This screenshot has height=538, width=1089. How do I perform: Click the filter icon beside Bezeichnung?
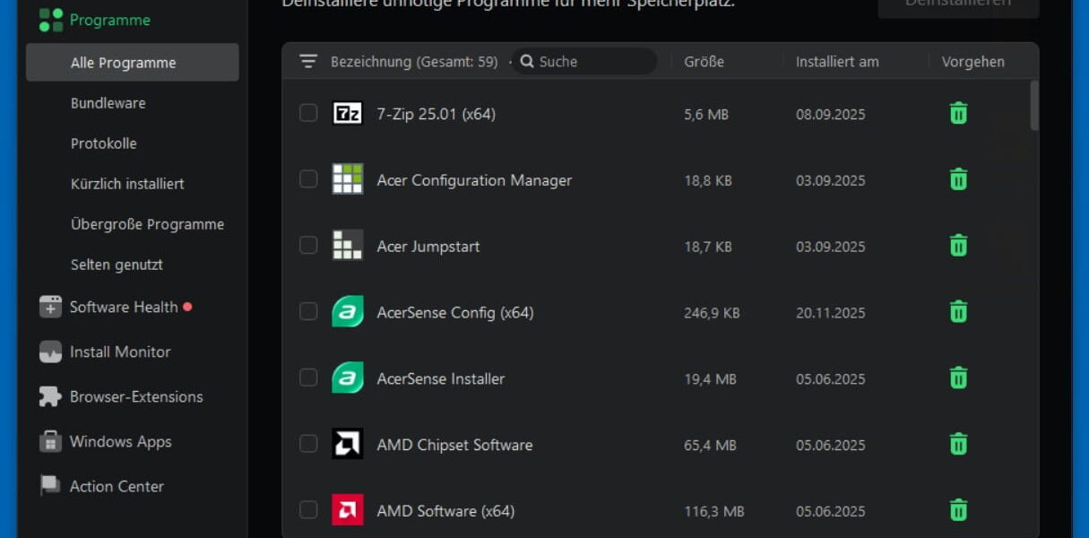308,62
